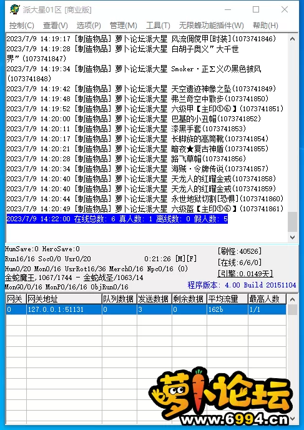Minimize the 派大星01区 window
Screen dimensions: 304x430
[228, 9]
